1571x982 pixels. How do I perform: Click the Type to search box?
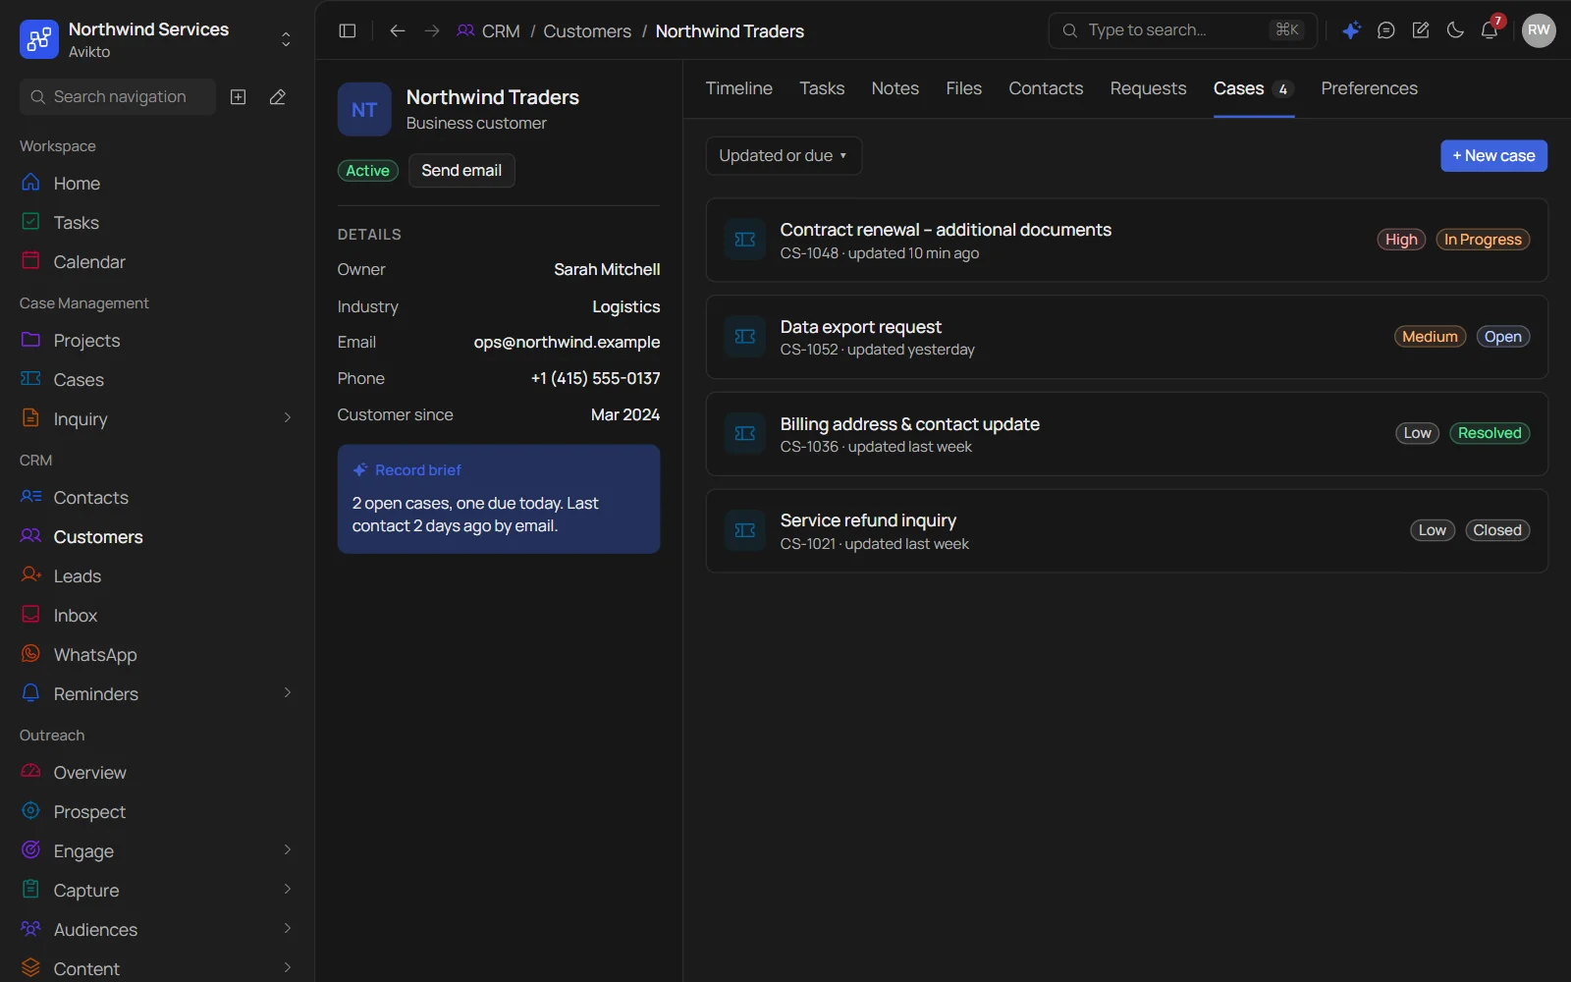(1183, 30)
